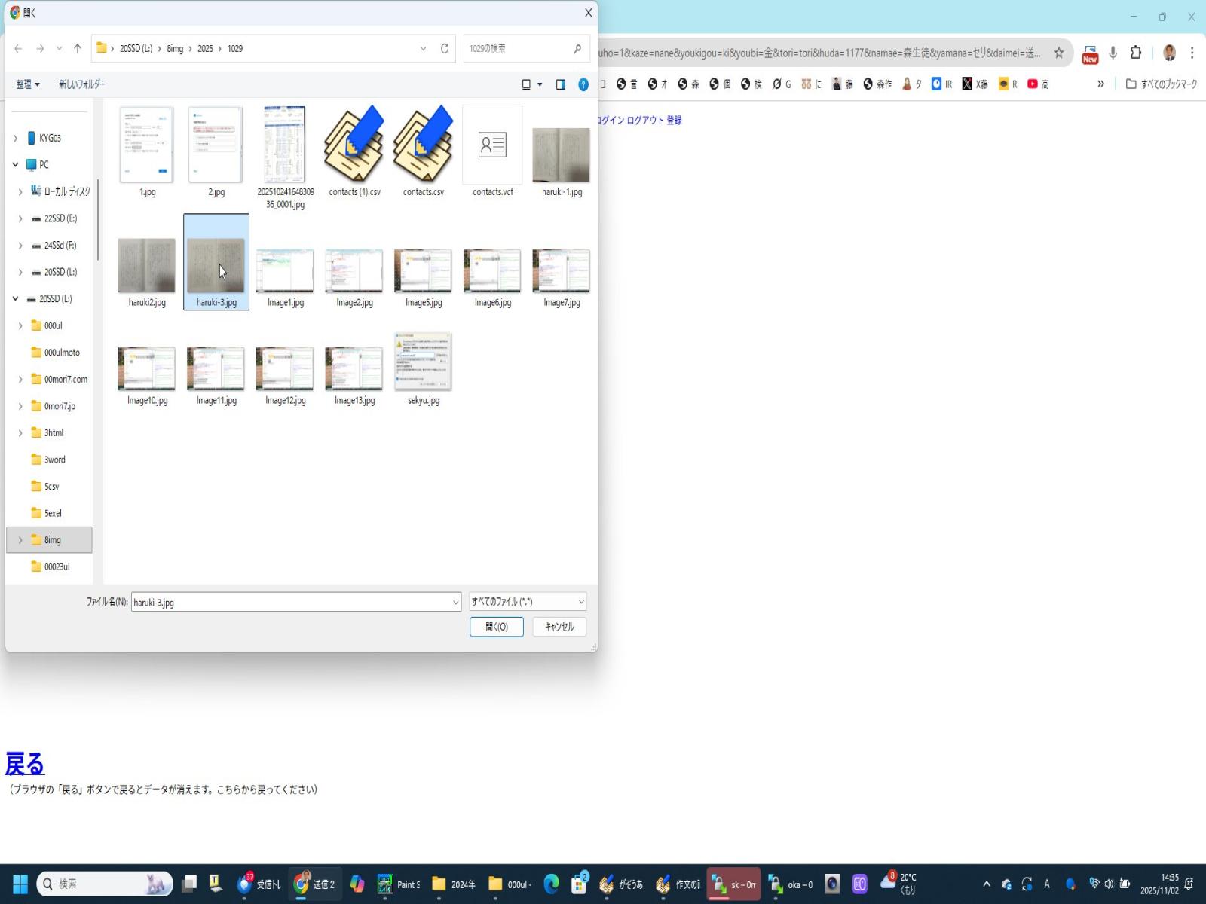Viewport: 1206px width, 904px height.
Task: Open the 整理 menu
Action: [x=28, y=84]
